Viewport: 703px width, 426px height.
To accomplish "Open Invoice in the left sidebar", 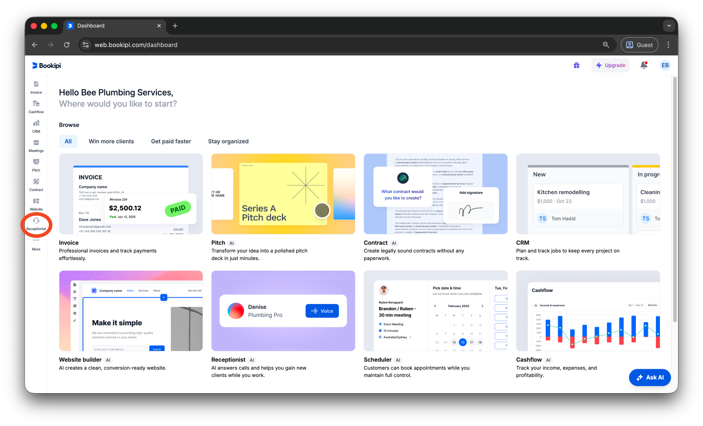I will (x=36, y=87).
